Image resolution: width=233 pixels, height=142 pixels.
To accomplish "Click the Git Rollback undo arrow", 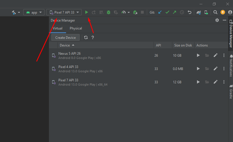I will tap(189, 12).
